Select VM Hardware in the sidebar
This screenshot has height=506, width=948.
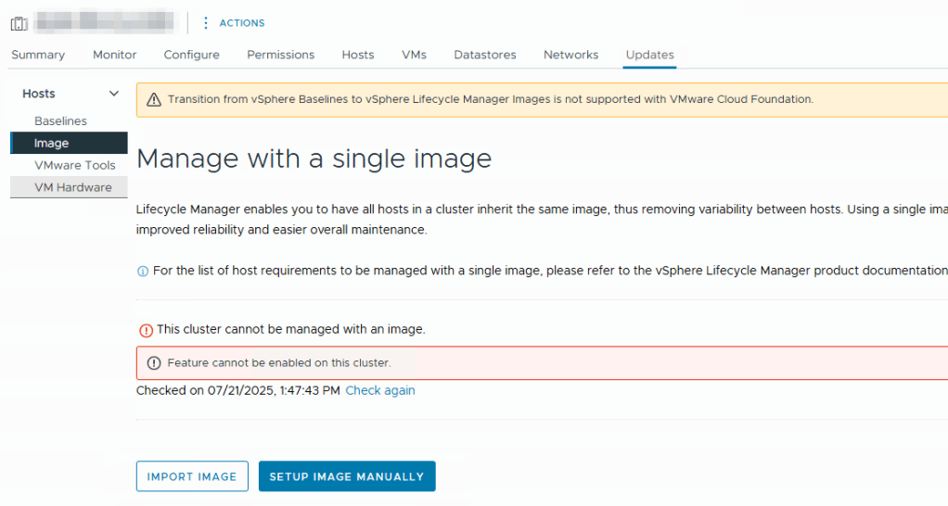(x=72, y=187)
